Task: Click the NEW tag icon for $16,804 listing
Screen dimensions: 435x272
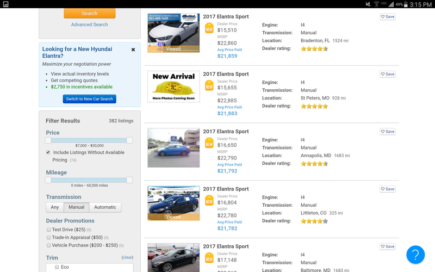Action: click(209, 201)
